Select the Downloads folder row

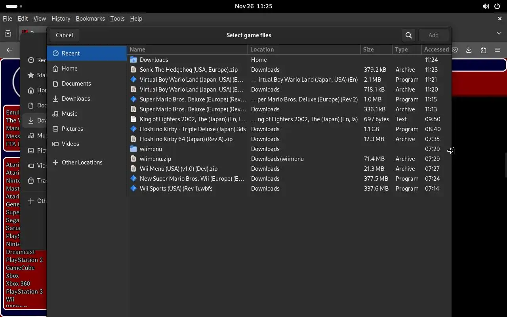pyautogui.click(x=289, y=59)
